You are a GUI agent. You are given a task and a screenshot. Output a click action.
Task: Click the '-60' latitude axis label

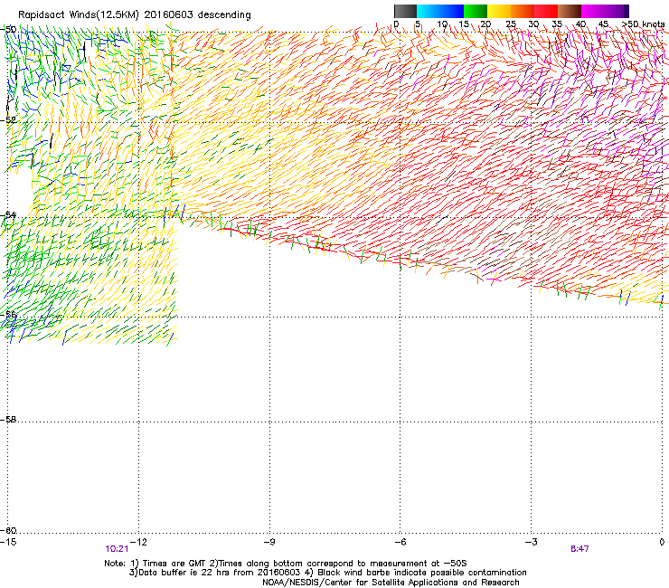coord(8,530)
